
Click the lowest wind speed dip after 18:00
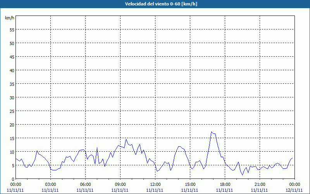click(243, 175)
